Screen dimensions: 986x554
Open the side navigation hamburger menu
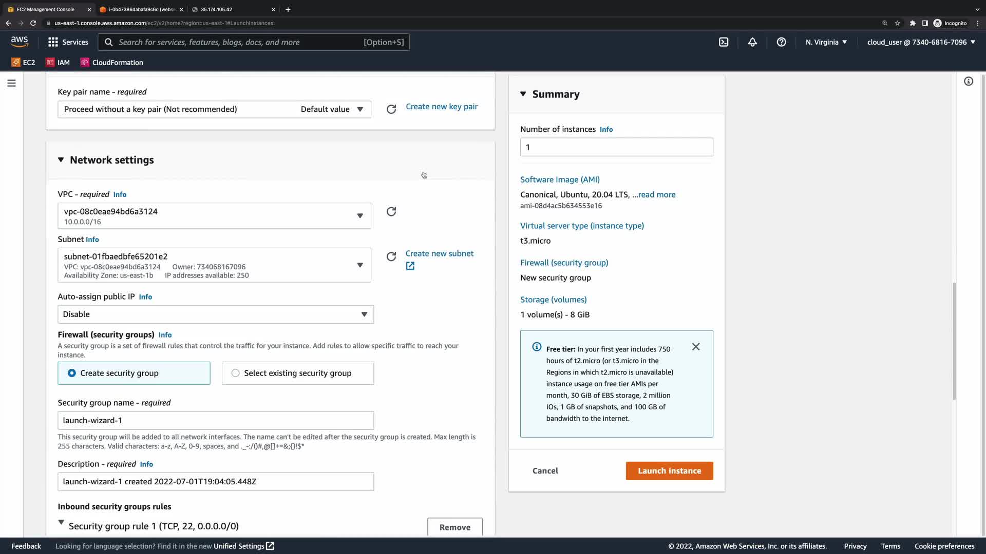coord(11,83)
